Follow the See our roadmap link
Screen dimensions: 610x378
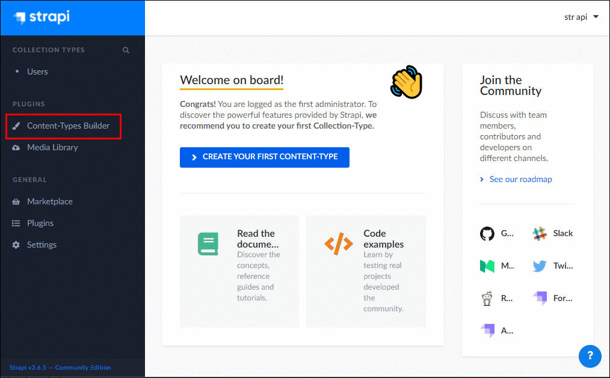point(520,179)
